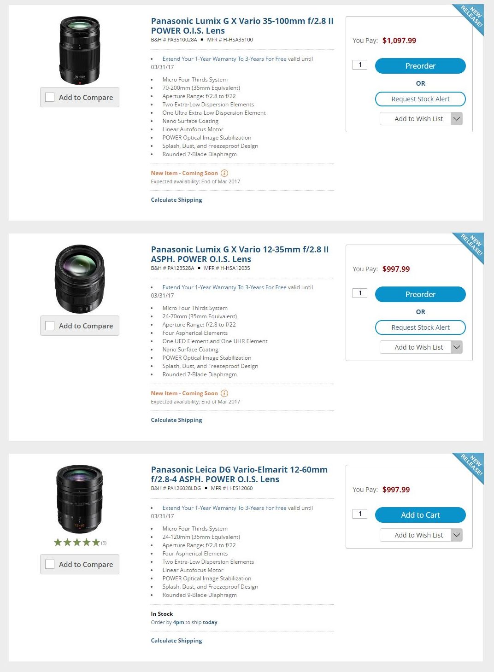Expand Wish List dropdown arrow for 12-35mm
Screen dimensions: 494x672
[x=456, y=347]
